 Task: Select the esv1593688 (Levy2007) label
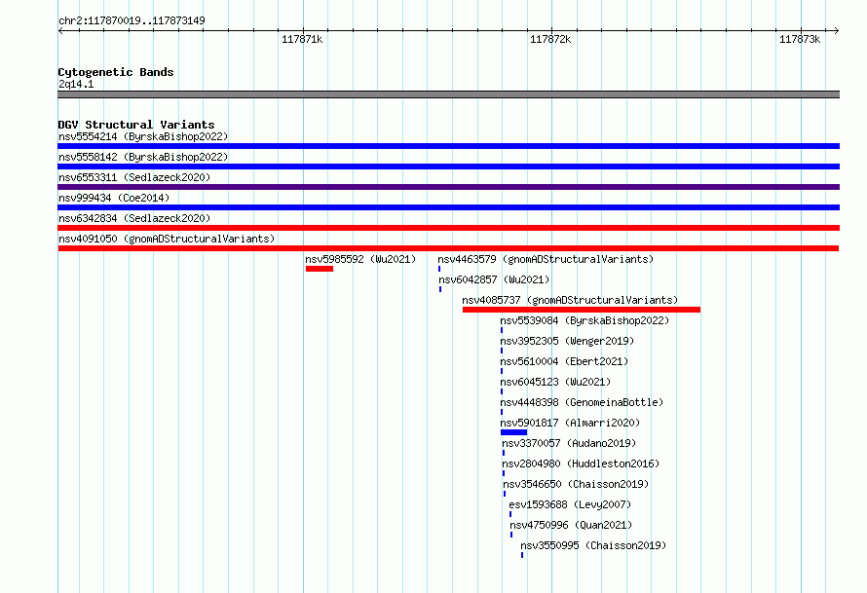coord(570,504)
